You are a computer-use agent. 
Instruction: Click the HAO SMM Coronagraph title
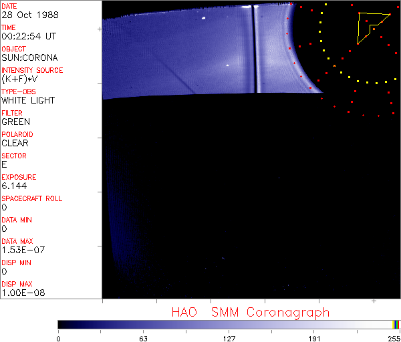pyautogui.click(x=250, y=312)
